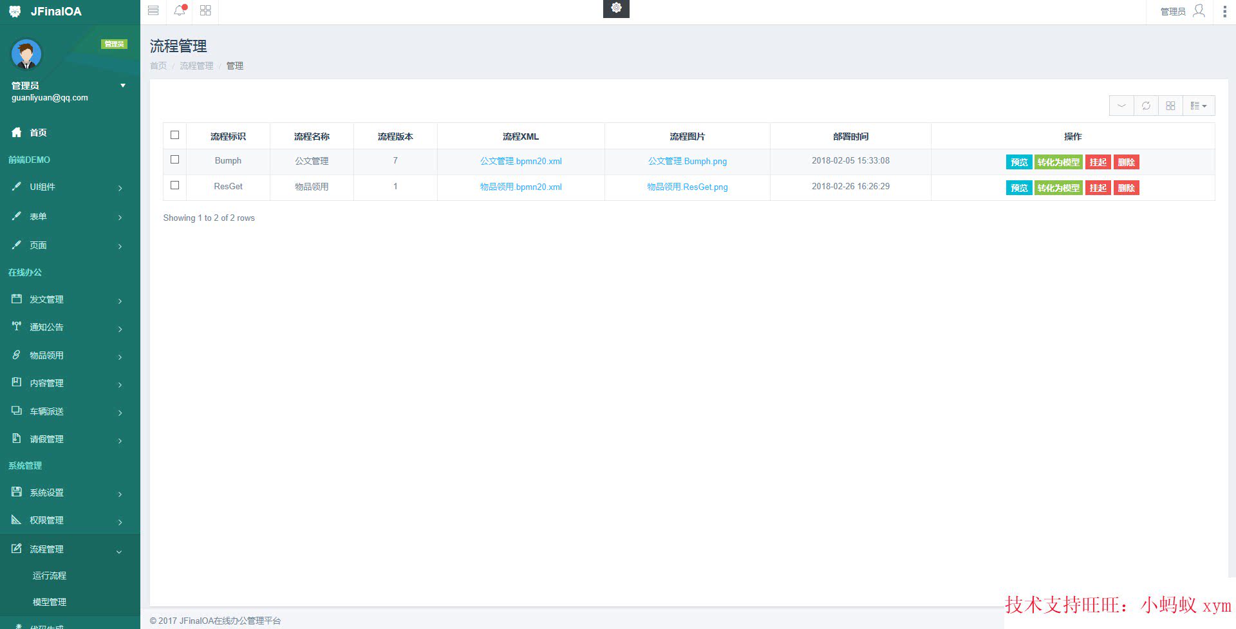Collapse toolbar with the down chevron button
Viewport: 1236px width, 629px height.
pos(1121,106)
